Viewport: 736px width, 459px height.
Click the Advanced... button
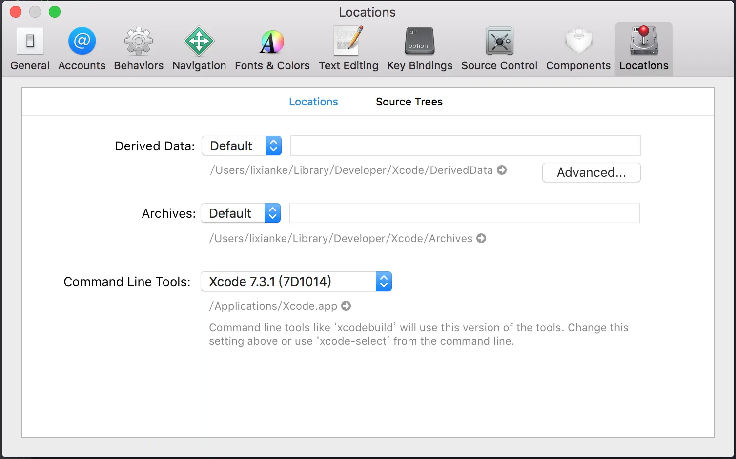pyautogui.click(x=591, y=172)
